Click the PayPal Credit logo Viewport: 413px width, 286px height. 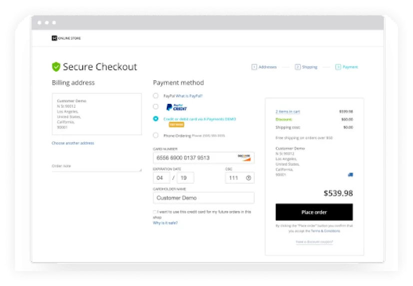176,107
